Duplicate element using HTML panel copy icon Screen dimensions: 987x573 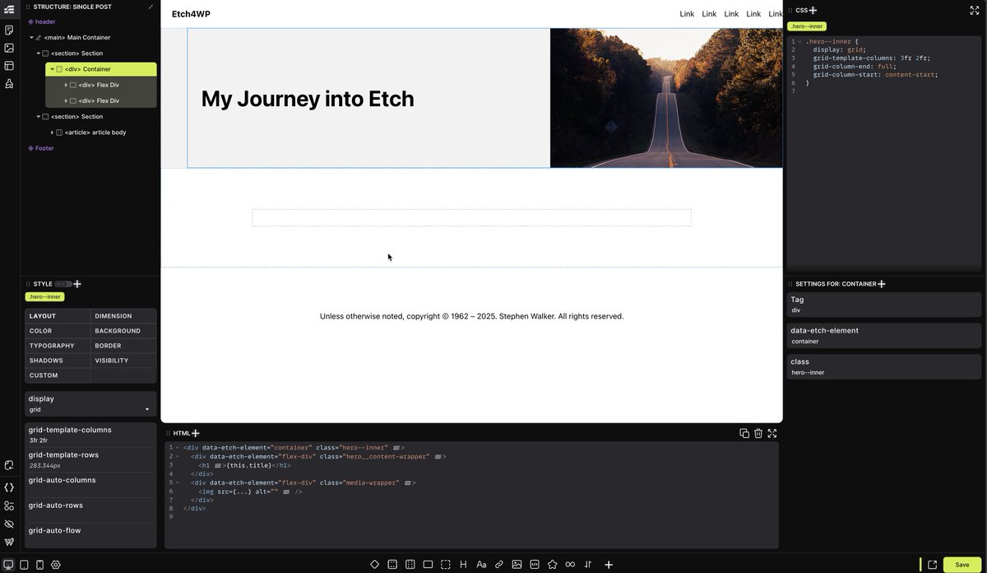[744, 433]
